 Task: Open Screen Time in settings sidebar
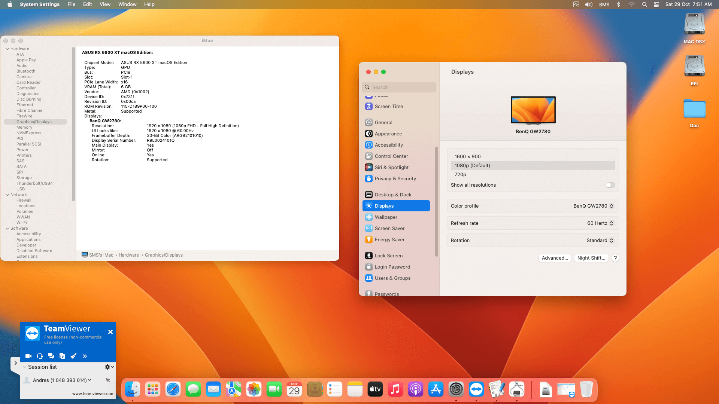(x=396, y=107)
